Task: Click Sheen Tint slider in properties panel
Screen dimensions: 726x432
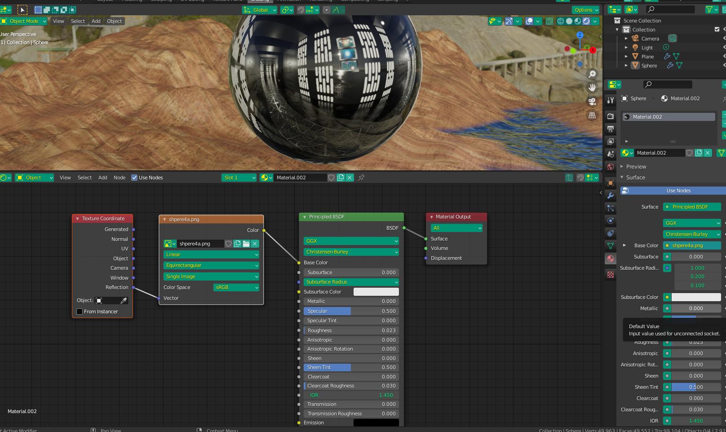Action: click(696, 387)
